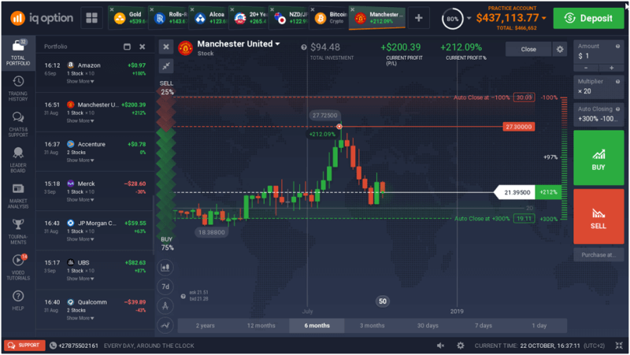Click the Amount $ 1 input field
The height and width of the screenshot is (355, 630).
point(598,52)
